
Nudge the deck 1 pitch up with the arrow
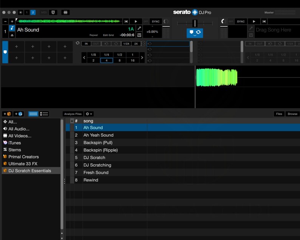click(152, 26)
